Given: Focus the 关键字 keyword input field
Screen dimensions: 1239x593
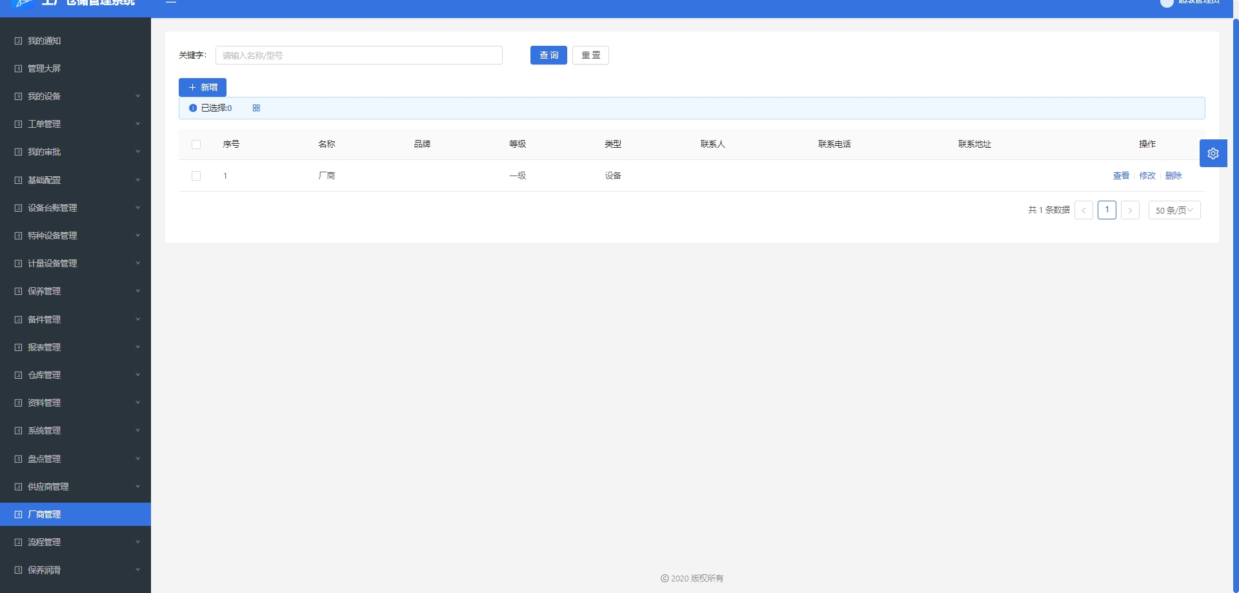Looking at the screenshot, I should click(x=359, y=55).
